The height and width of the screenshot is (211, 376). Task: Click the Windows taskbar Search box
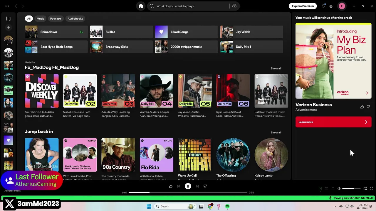click(175, 206)
